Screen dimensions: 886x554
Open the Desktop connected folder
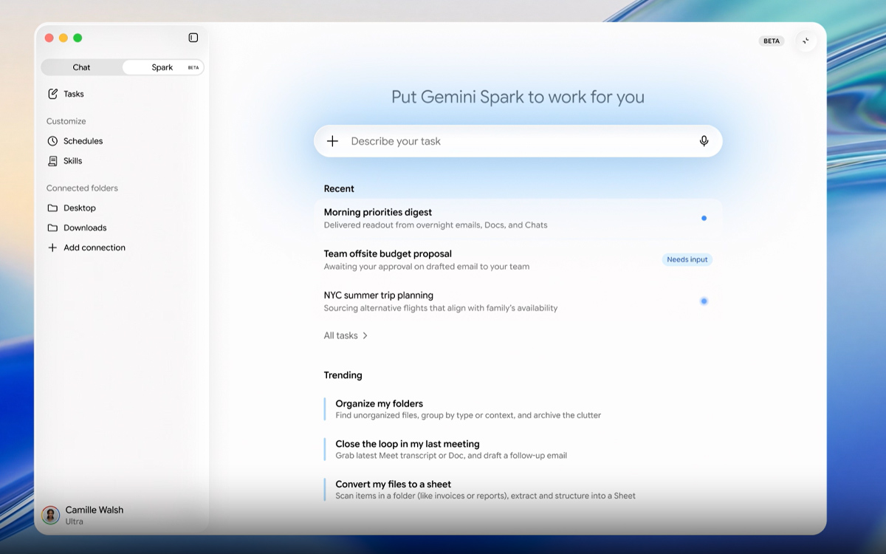coord(80,208)
